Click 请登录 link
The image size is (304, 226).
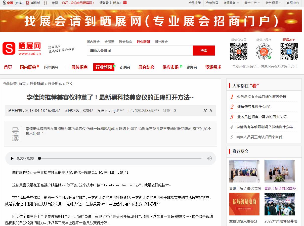pyautogui.click(x=104, y=3)
